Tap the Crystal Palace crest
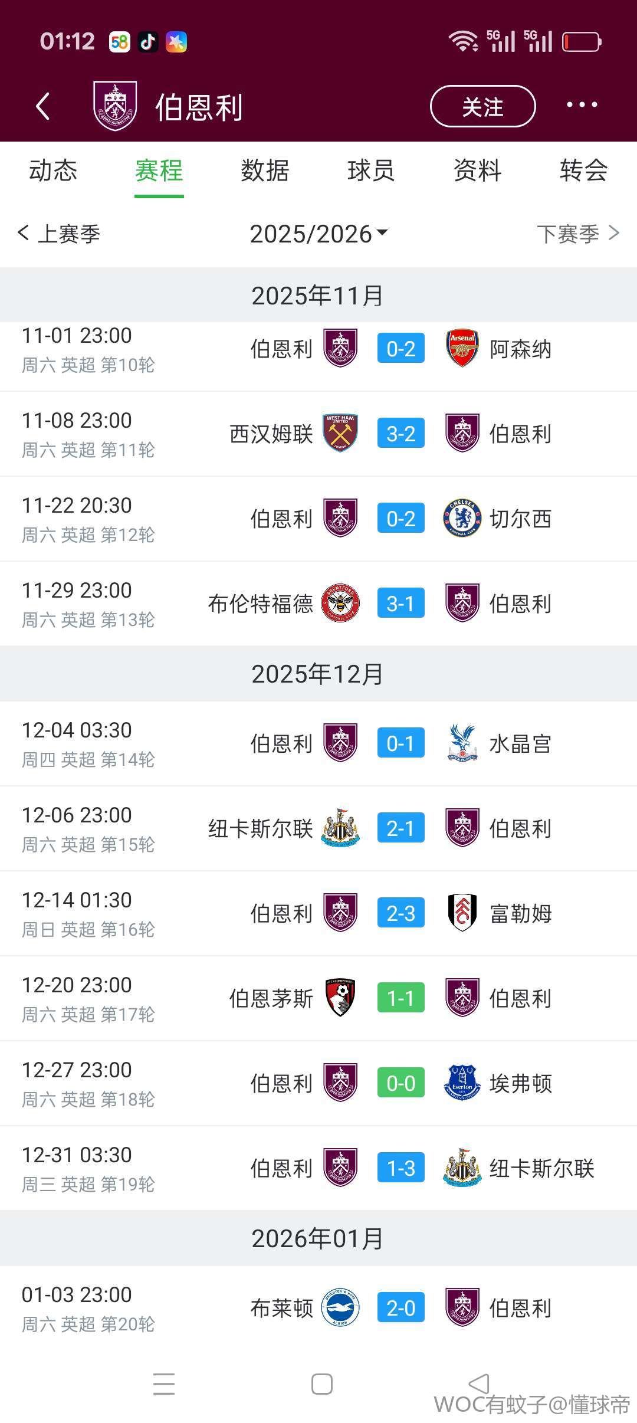The image size is (637, 1423). [x=462, y=743]
